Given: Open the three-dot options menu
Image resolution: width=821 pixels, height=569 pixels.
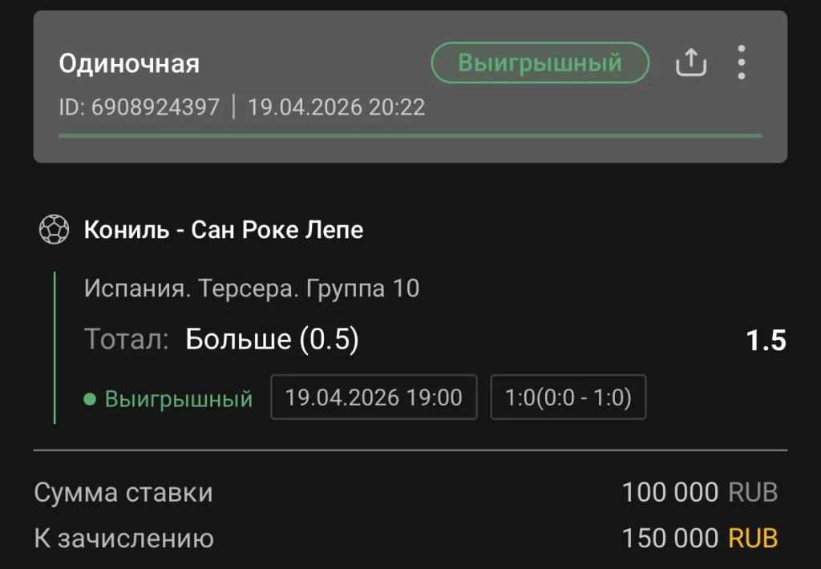Looking at the screenshot, I should click(x=741, y=63).
